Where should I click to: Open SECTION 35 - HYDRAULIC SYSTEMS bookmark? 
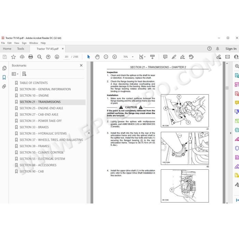[43, 133]
